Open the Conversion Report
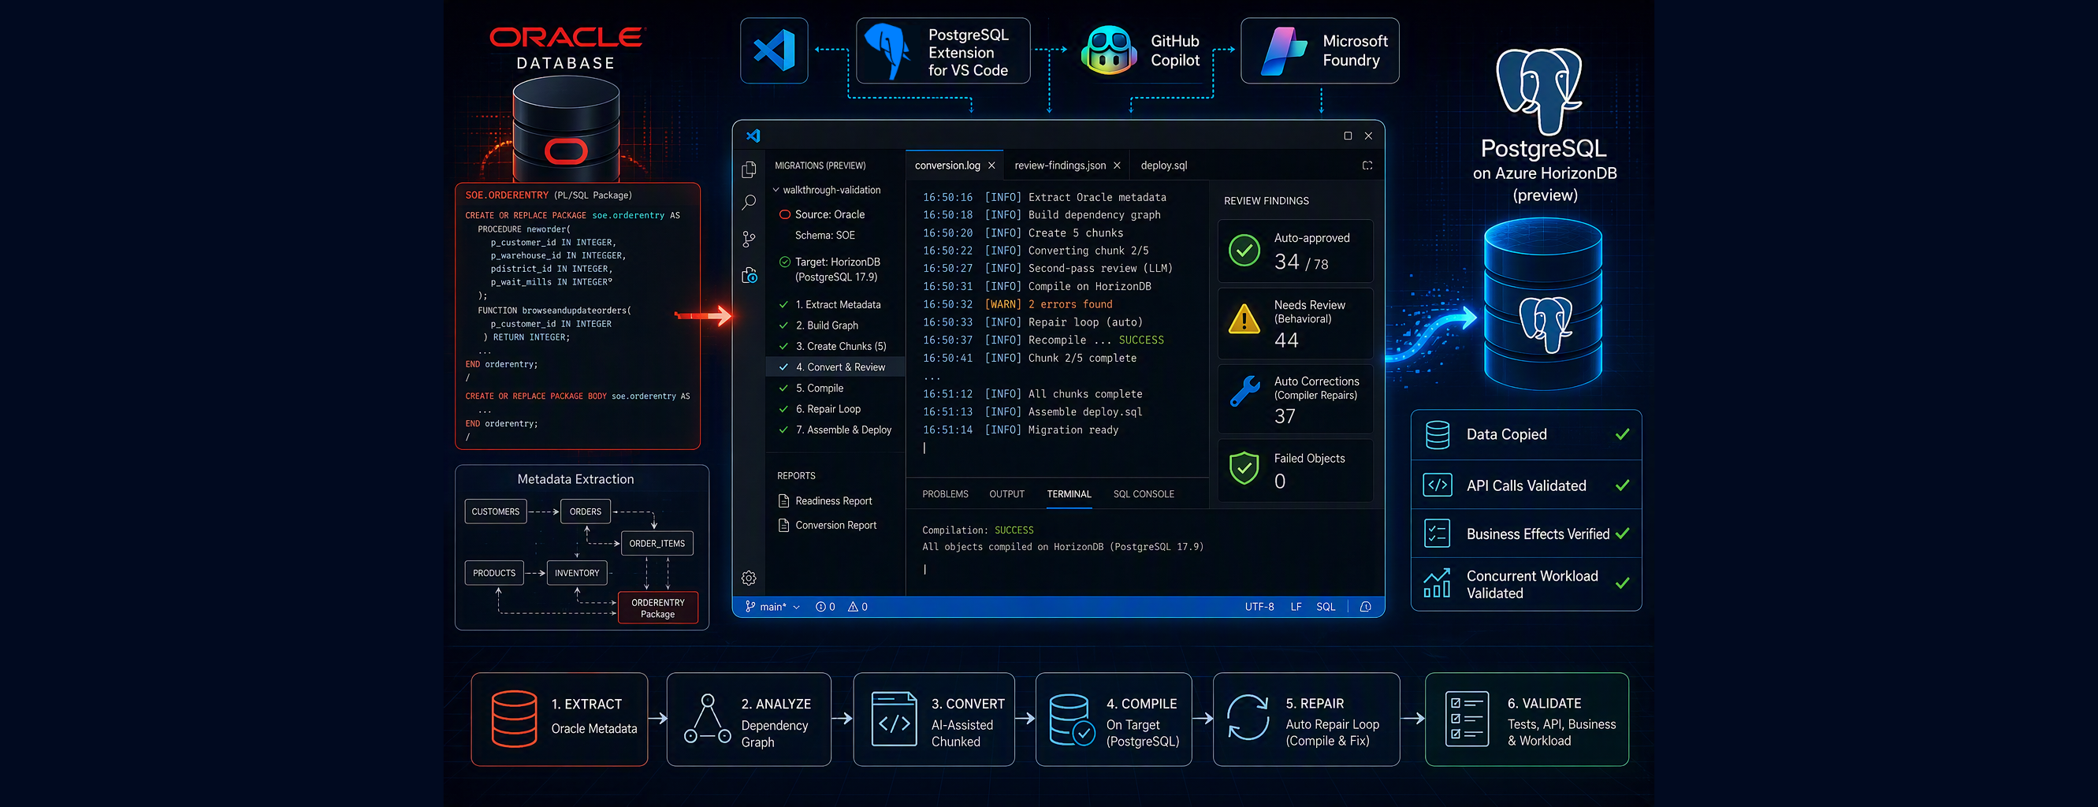The width and height of the screenshot is (2098, 807). (828, 525)
